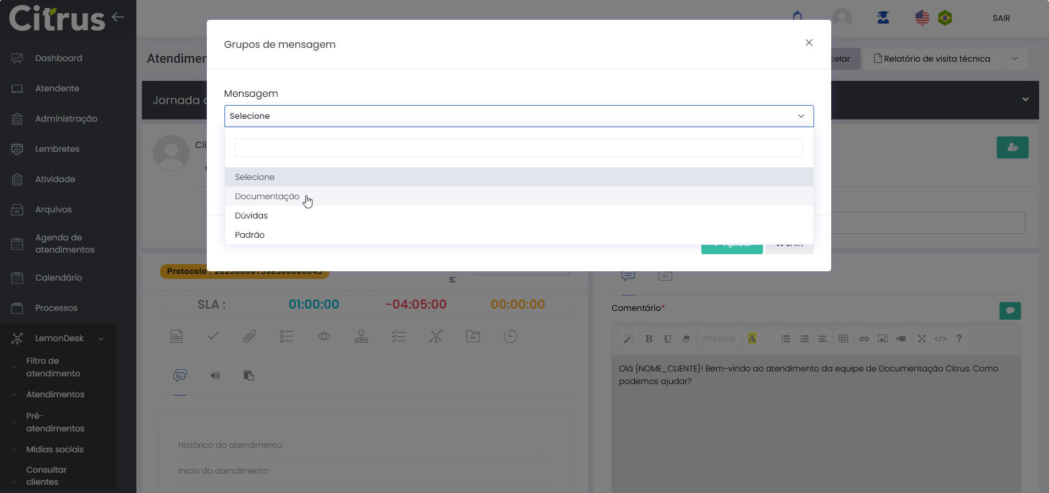The width and height of the screenshot is (1049, 493).
Task: Open Calendário in the sidebar
Action: click(58, 278)
